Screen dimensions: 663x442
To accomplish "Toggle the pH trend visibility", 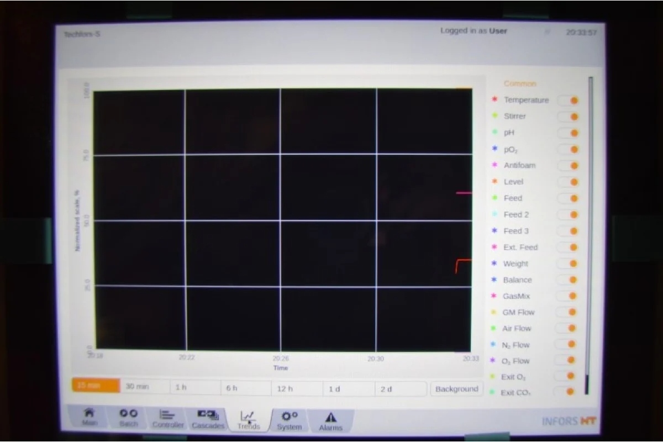I will (569, 133).
